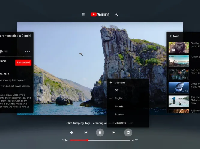Screen dimensions: 200x149
Task: Open the three-dot more options menu
Action: pos(28,51)
